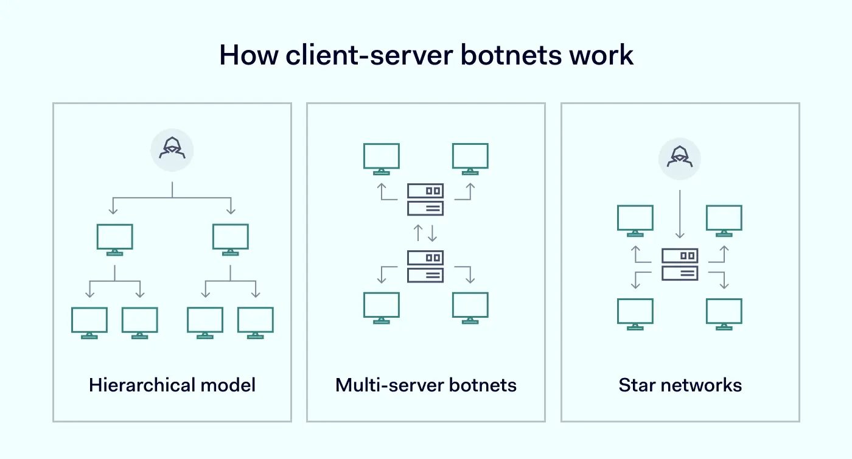The image size is (852, 459).
Task: Select the lower server in Multi-server botnets
Action: [x=425, y=266]
